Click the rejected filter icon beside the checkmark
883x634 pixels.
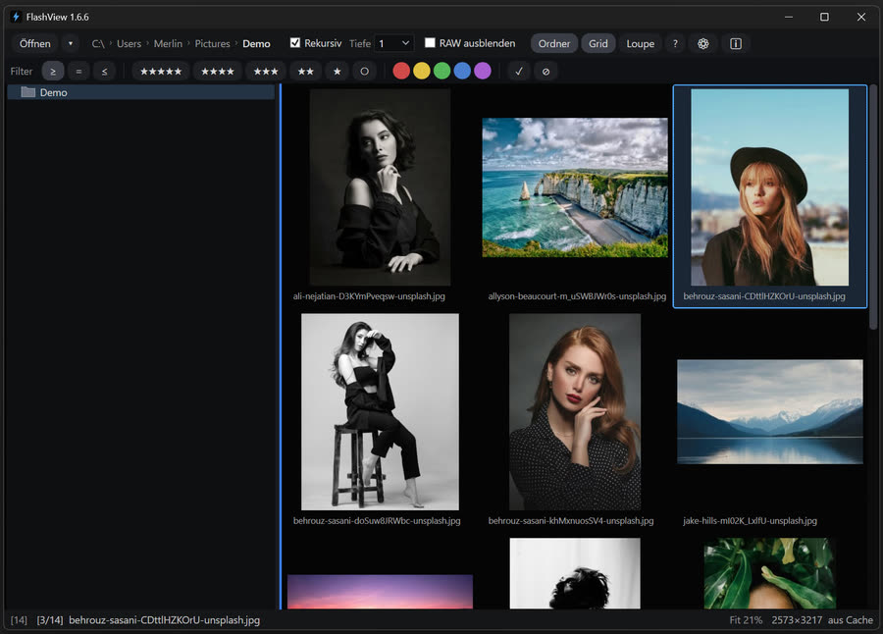pos(545,71)
